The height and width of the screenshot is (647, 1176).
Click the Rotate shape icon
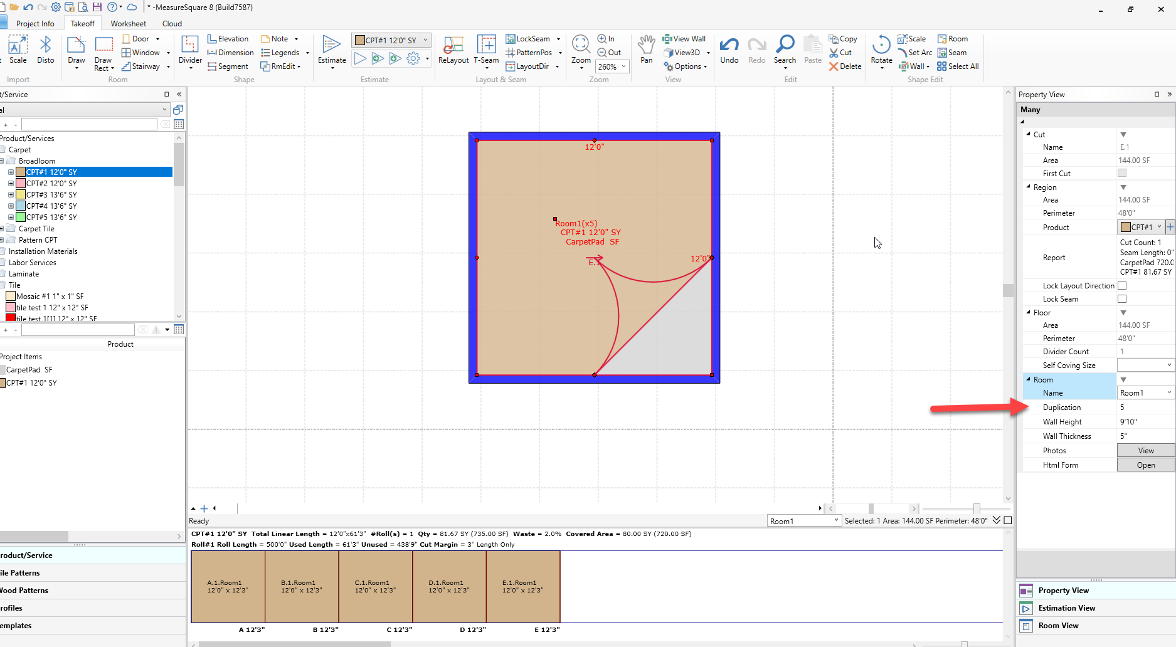click(881, 50)
